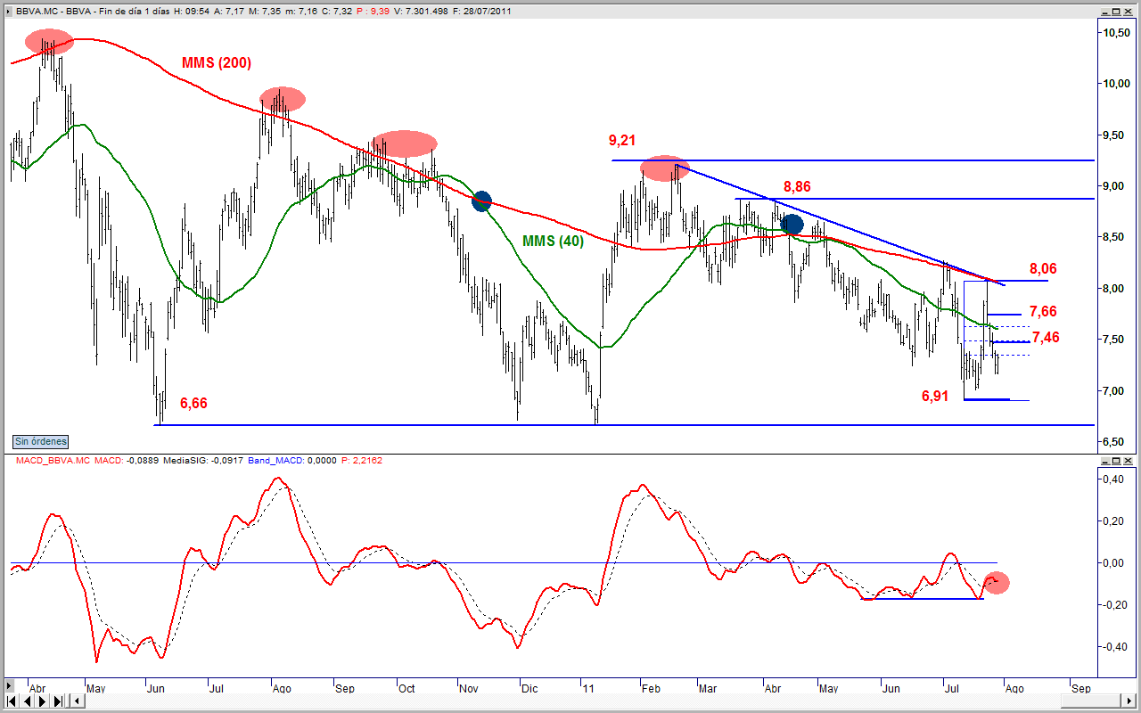
Task: Click the 'A: 7,17' opening value
Action: tap(229, 12)
